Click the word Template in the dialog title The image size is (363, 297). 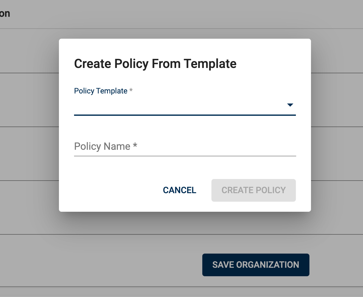click(x=210, y=64)
